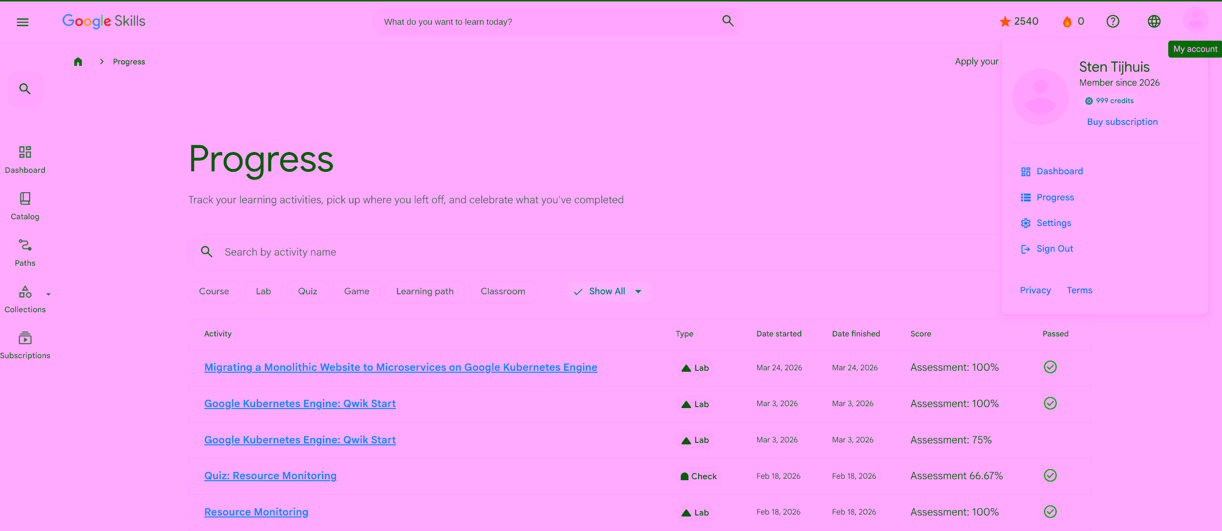This screenshot has width=1222, height=531.
Task: Filter activities by Classroom
Action: tap(503, 291)
